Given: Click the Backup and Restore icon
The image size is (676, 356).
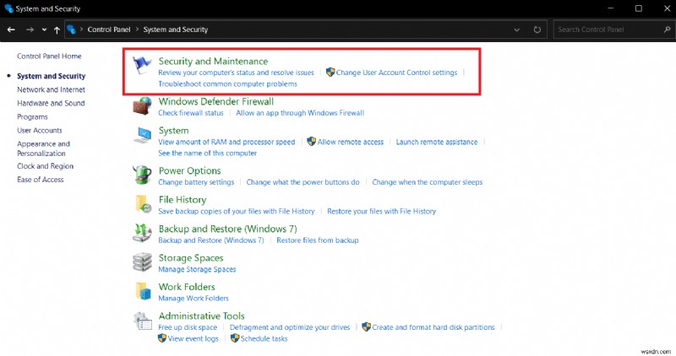Looking at the screenshot, I should pyautogui.click(x=142, y=233).
